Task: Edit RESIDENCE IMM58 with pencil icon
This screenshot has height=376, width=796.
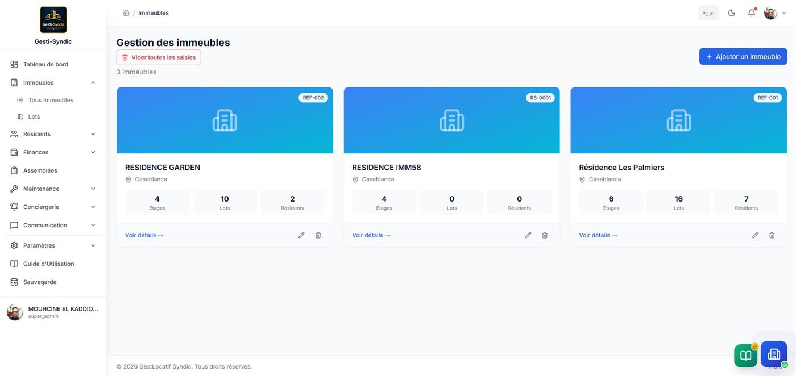Action: click(528, 235)
